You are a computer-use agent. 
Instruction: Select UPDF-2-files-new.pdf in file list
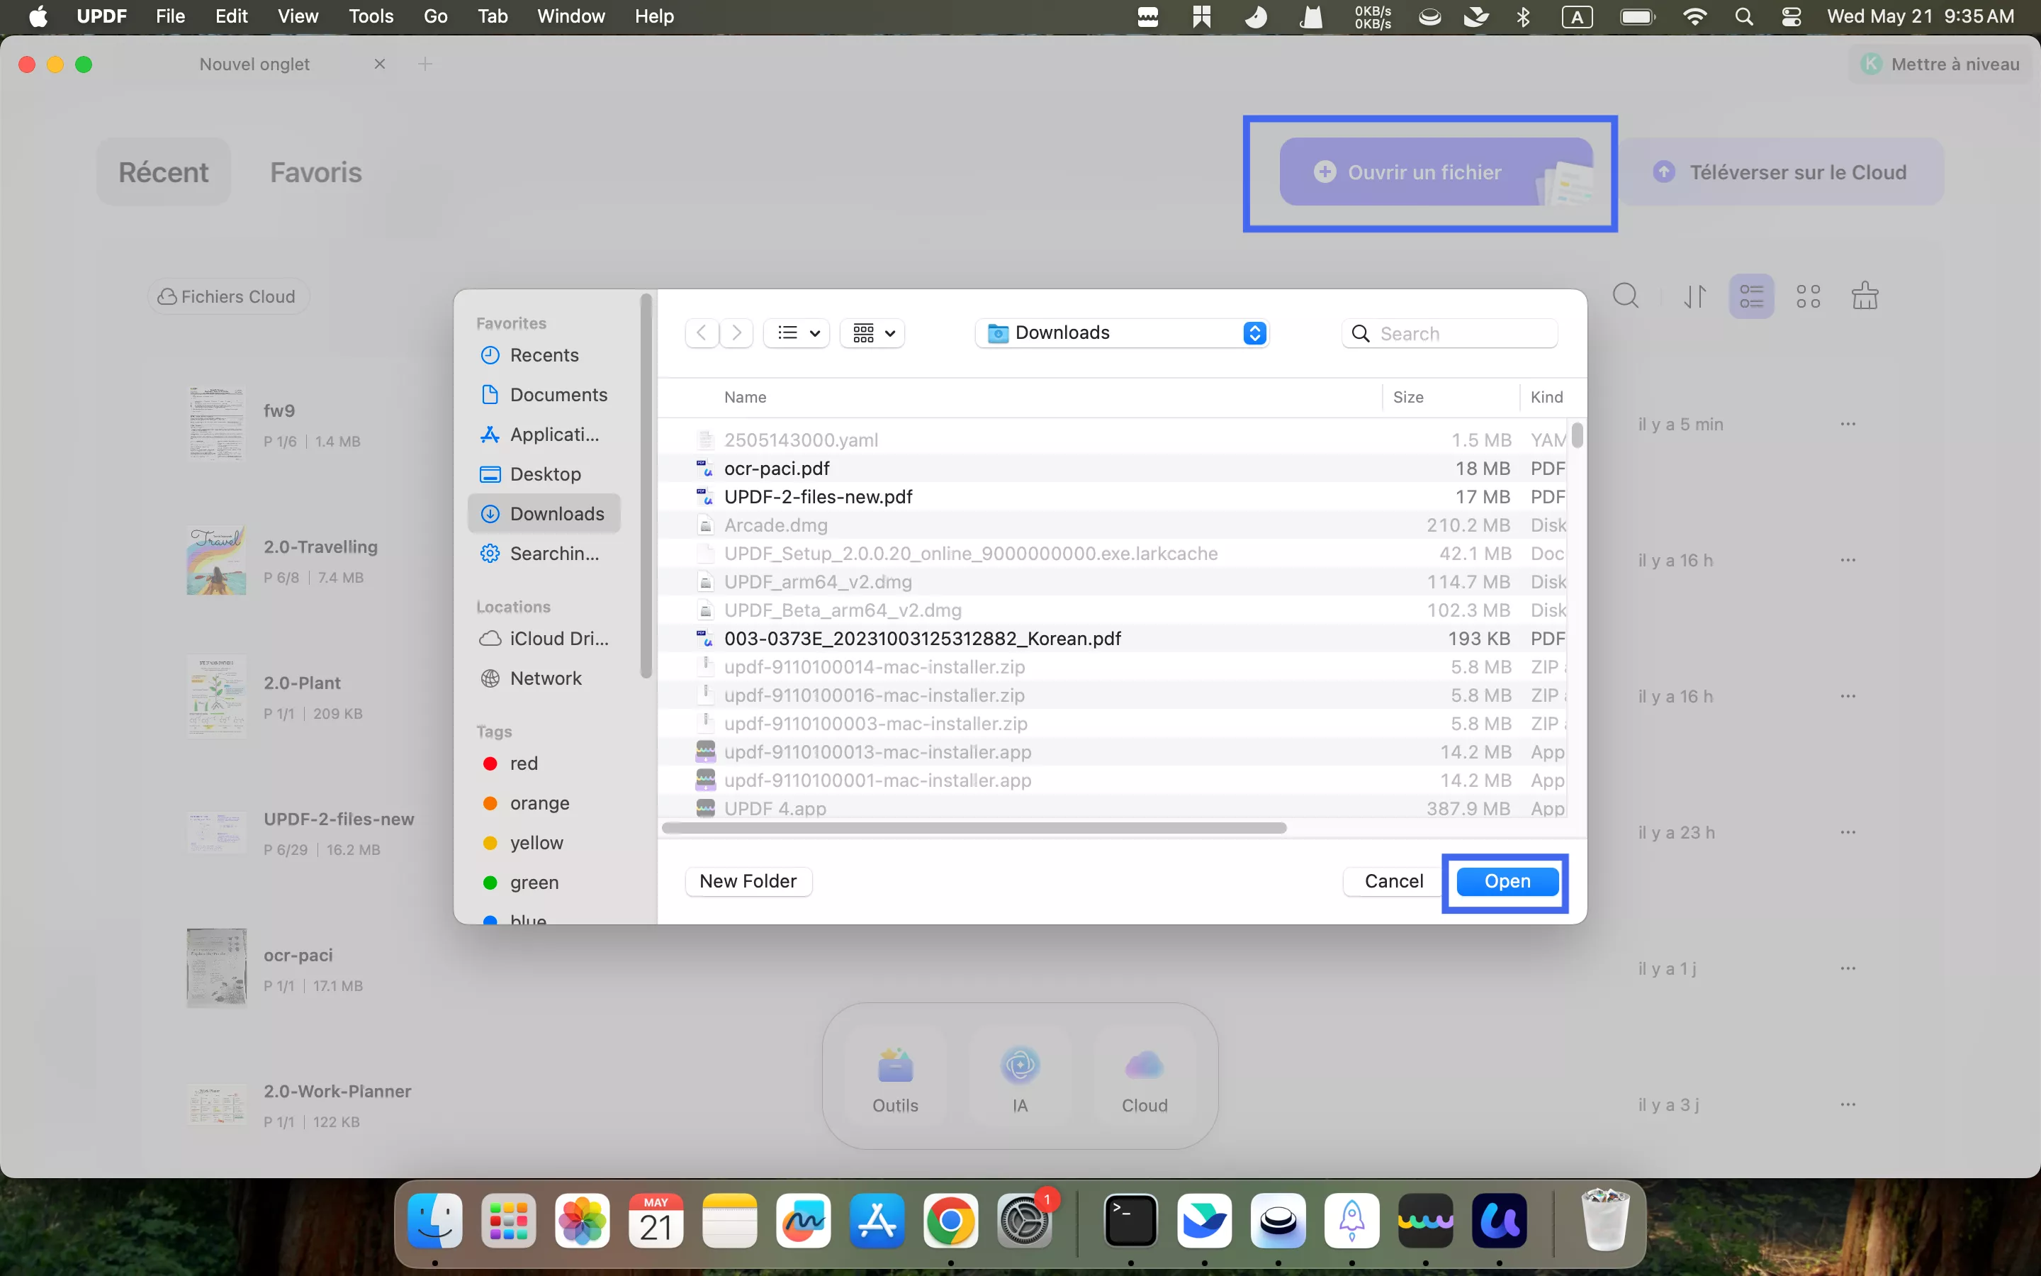(1113, 497)
